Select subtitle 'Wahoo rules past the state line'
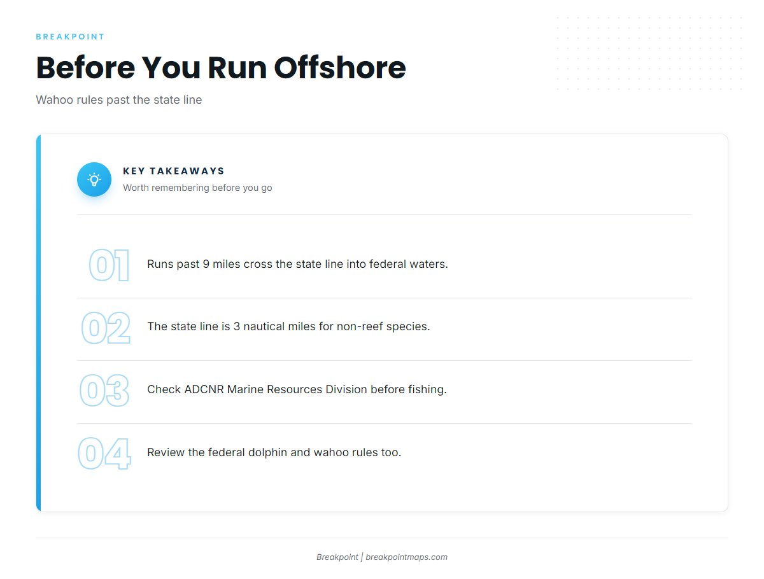Viewport: 764px width, 579px height. pyautogui.click(x=119, y=100)
